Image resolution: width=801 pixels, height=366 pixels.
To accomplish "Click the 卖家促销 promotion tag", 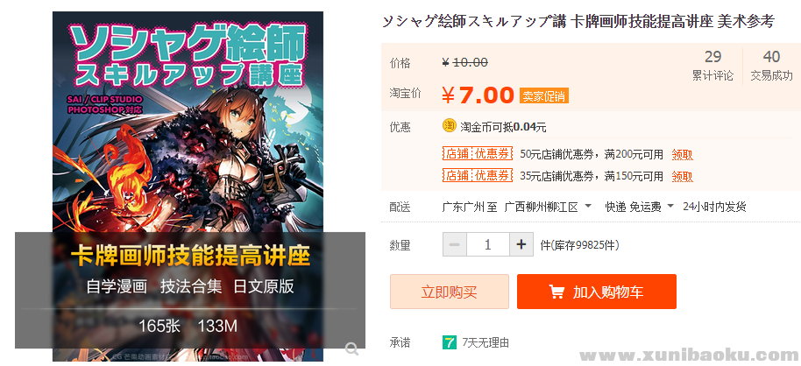I will (x=544, y=96).
